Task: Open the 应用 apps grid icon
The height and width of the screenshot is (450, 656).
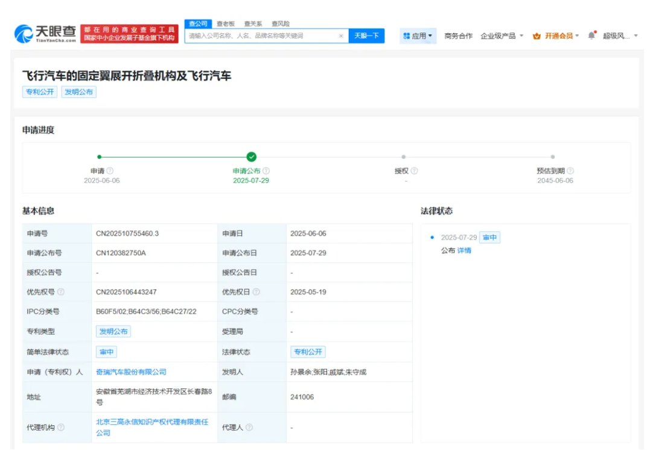Action: pyautogui.click(x=406, y=36)
